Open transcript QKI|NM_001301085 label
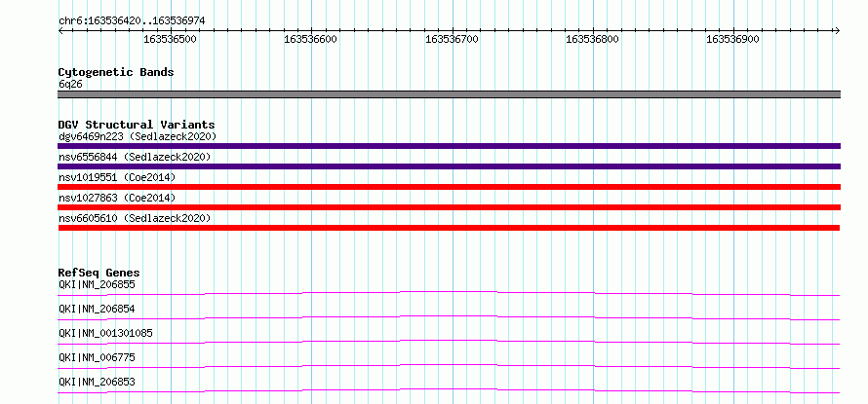 coord(105,333)
